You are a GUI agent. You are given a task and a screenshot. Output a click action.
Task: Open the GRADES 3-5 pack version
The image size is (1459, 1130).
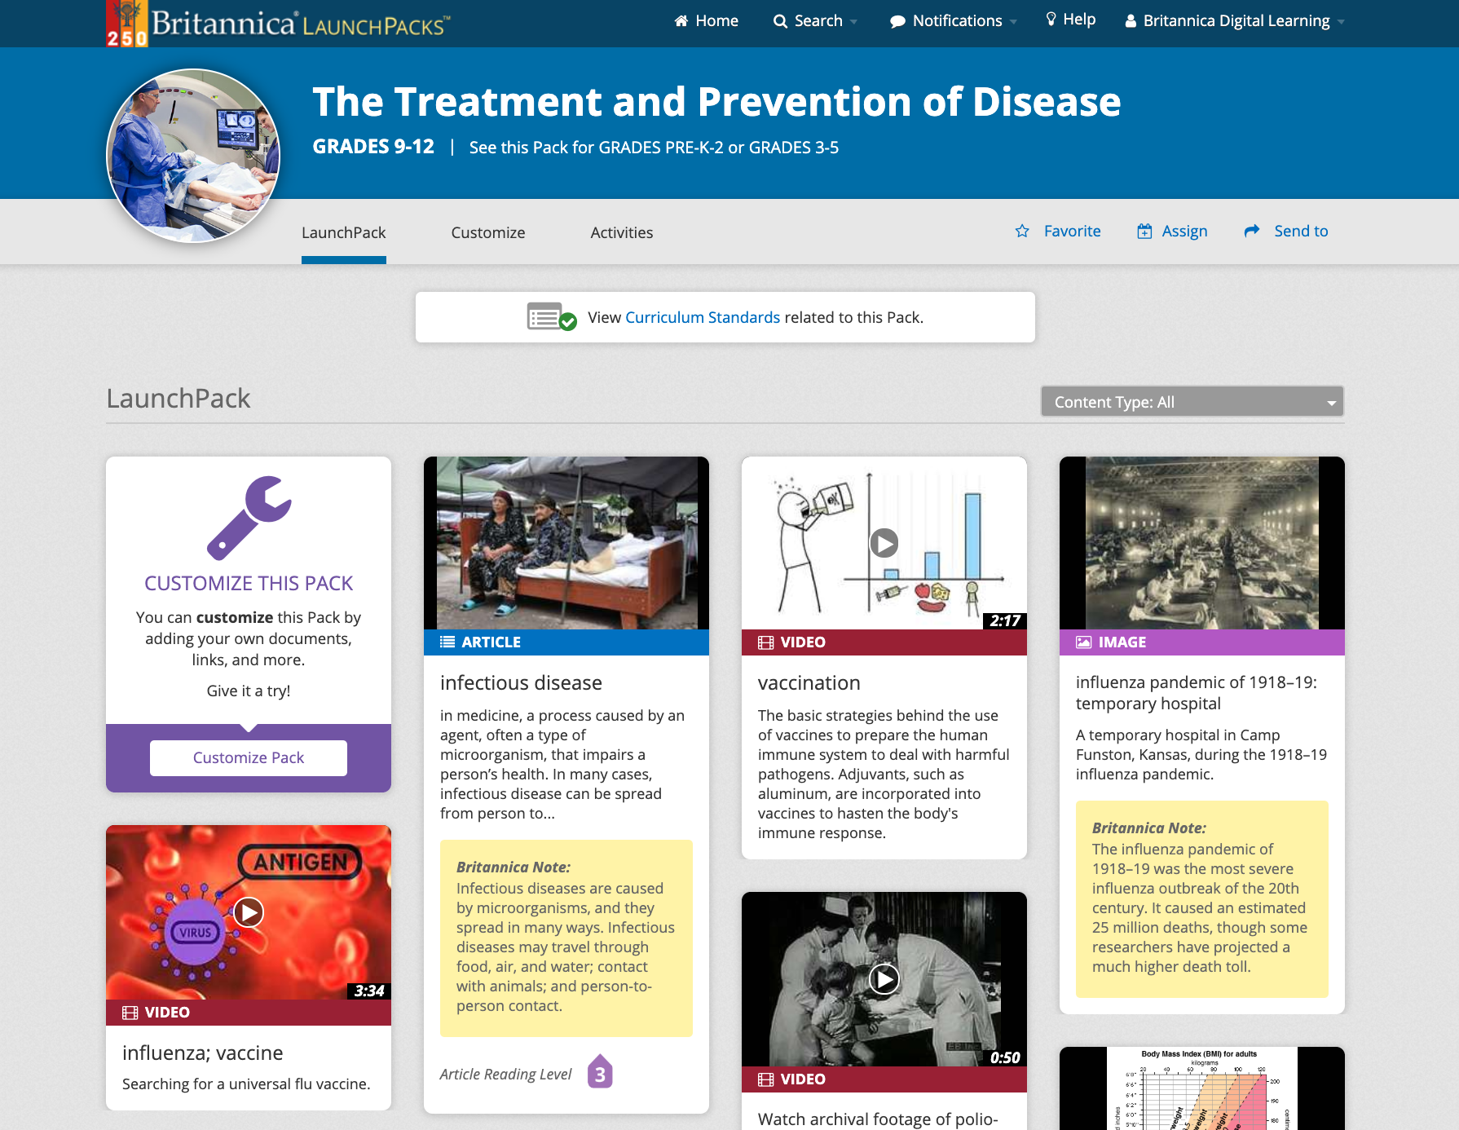[794, 148]
